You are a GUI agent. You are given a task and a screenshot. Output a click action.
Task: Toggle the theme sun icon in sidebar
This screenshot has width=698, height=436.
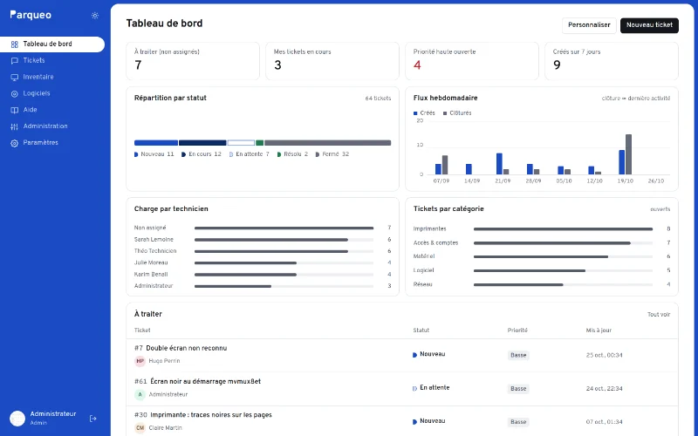(95, 16)
